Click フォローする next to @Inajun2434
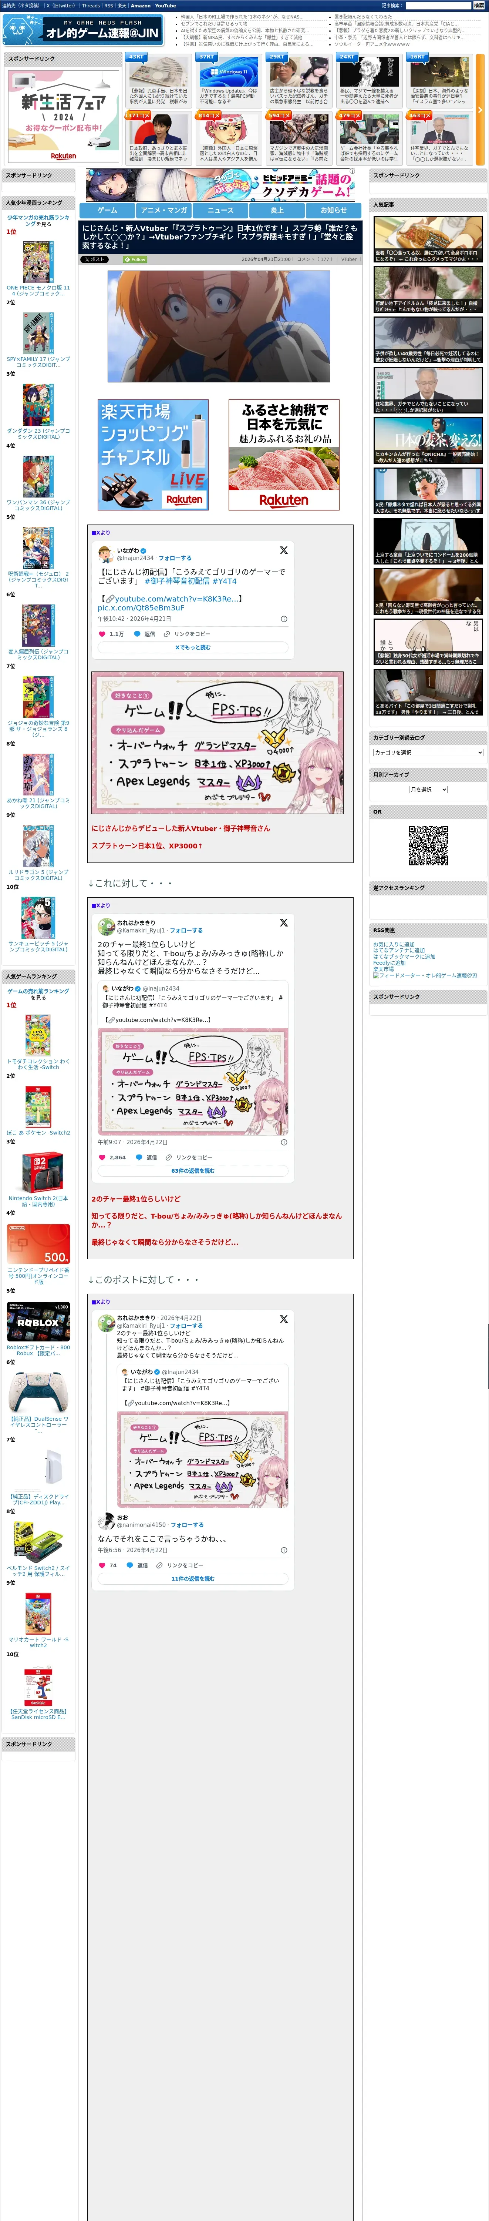 click(x=175, y=559)
